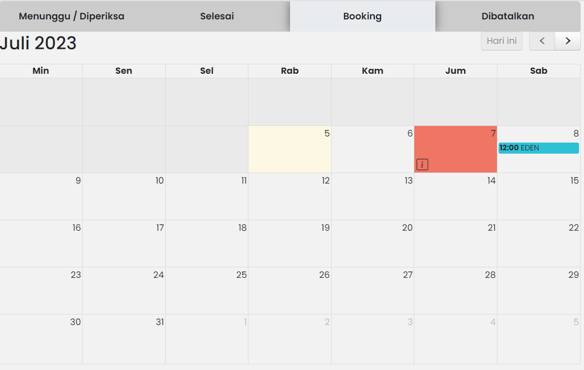Select July 30 on the calendar

[41, 337]
